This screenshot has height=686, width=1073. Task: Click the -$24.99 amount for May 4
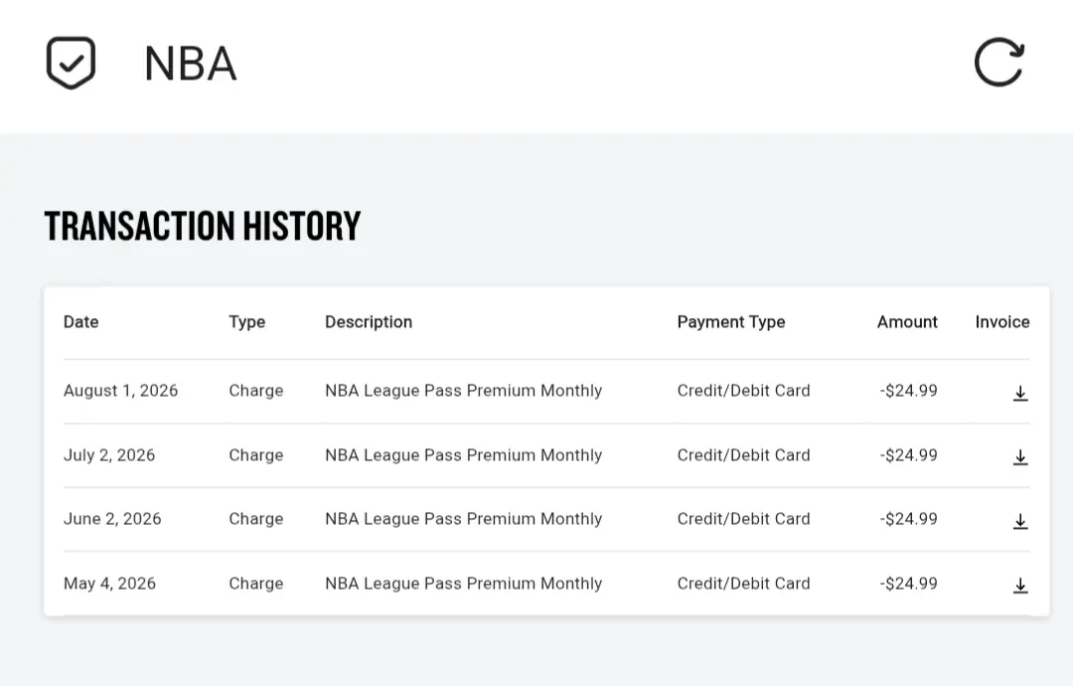[x=909, y=584]
